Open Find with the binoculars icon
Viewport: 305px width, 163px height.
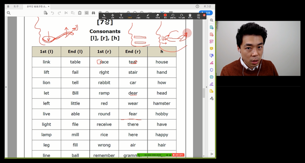click(x=94, y=13)
